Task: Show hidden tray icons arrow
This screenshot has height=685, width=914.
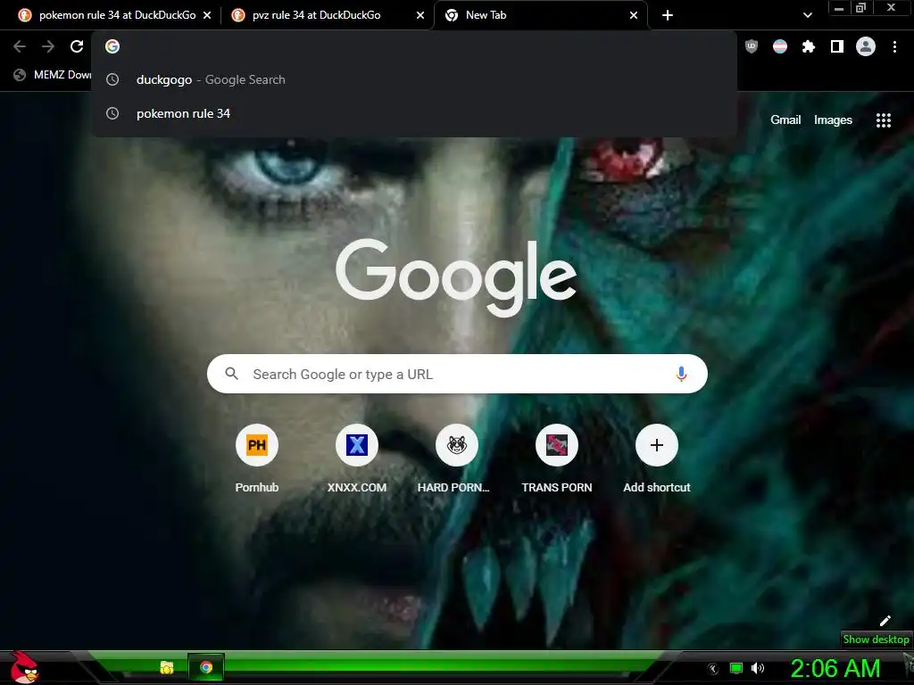Action: pos(713,669)
